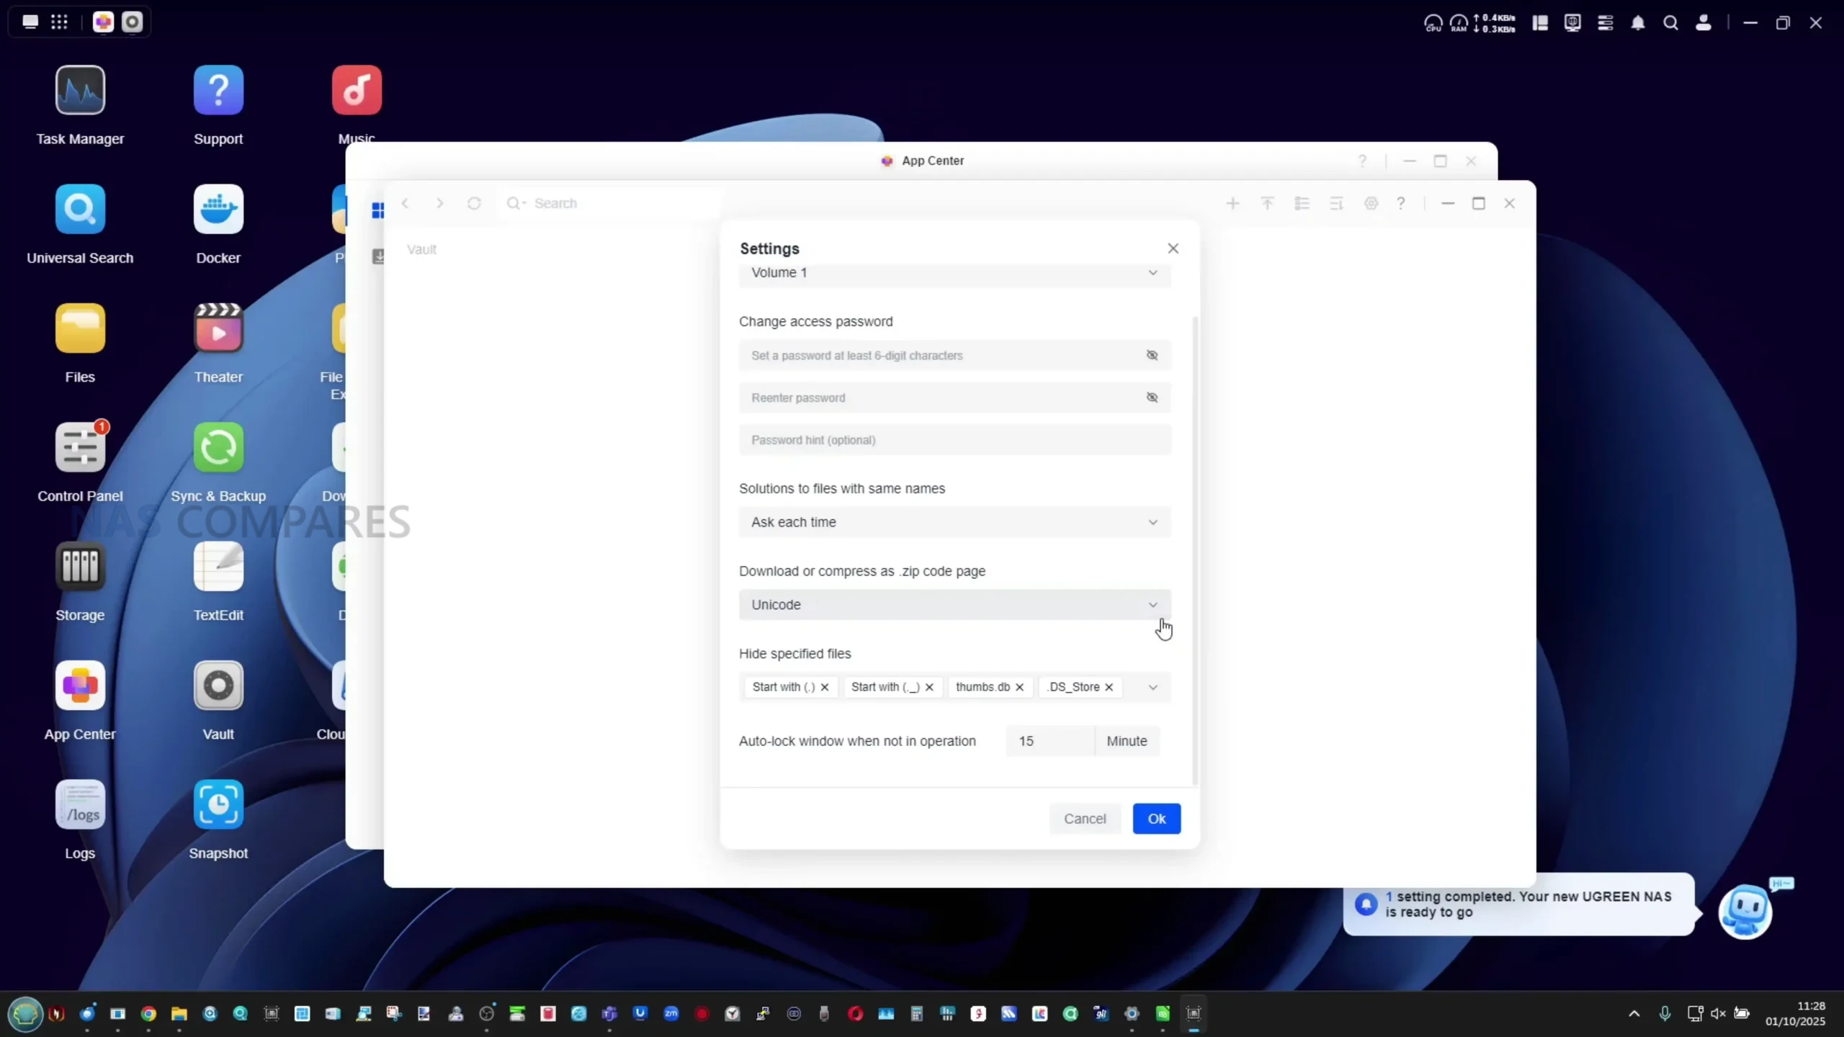Open Task Manager from desktop
Image resolution: width=1844 pixels, height=1037 pixels.
coord(80,90)
